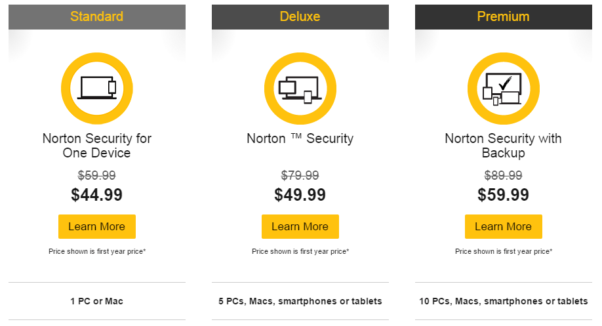Click the bold $59.99 Premium price

[504, 195]
